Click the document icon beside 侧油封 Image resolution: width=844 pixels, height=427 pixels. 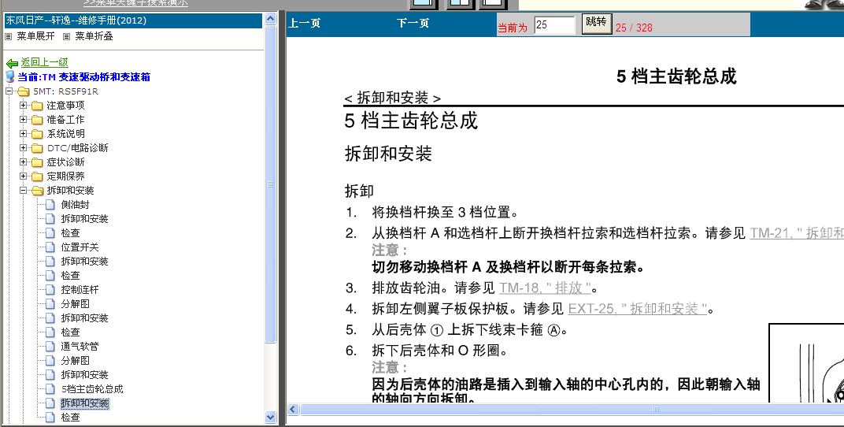(x=50, y=205)
